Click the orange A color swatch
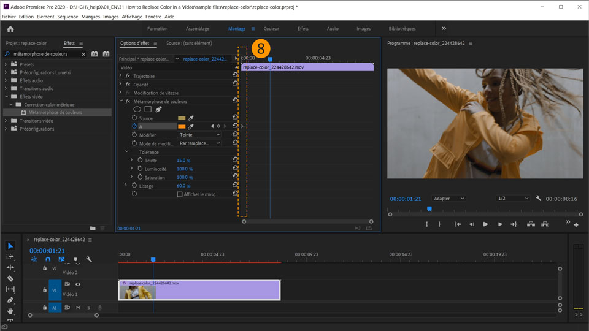The width and height of the screenshot is (589, 331). click(x=182, y=126)
